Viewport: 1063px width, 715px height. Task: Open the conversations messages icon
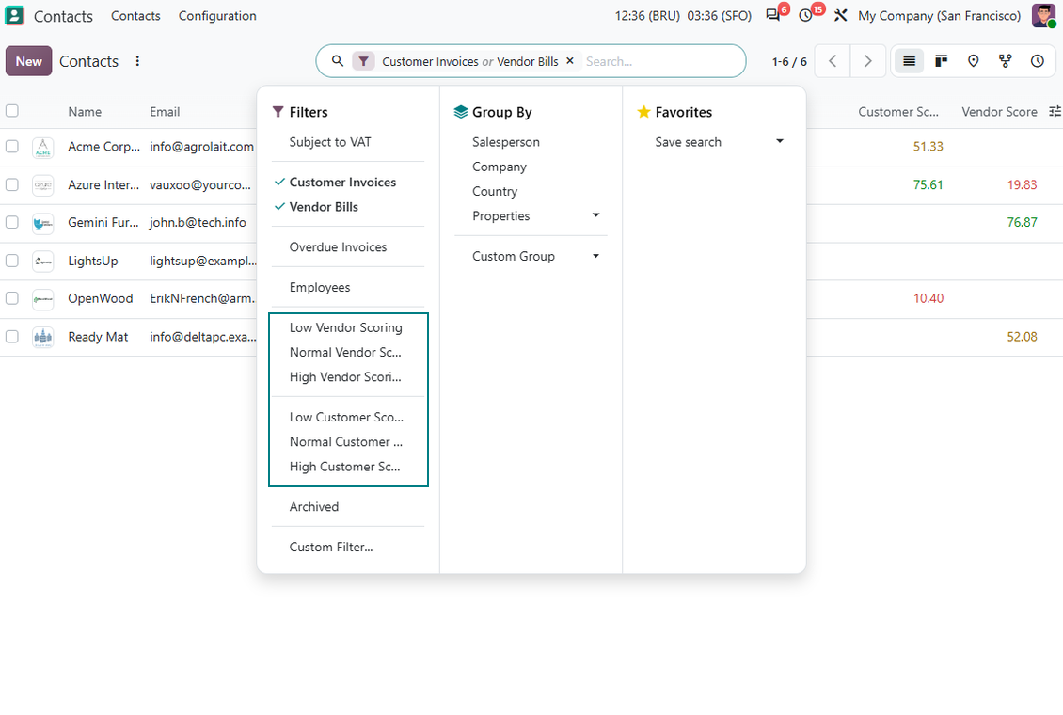tap(773, 15)
